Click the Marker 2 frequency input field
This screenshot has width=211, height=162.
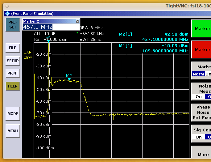click(x=51, y=27)
